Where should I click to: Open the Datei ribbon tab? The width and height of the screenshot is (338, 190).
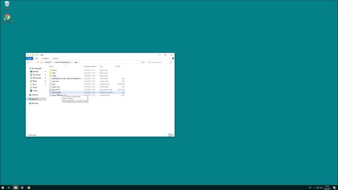tap(30, 59)
